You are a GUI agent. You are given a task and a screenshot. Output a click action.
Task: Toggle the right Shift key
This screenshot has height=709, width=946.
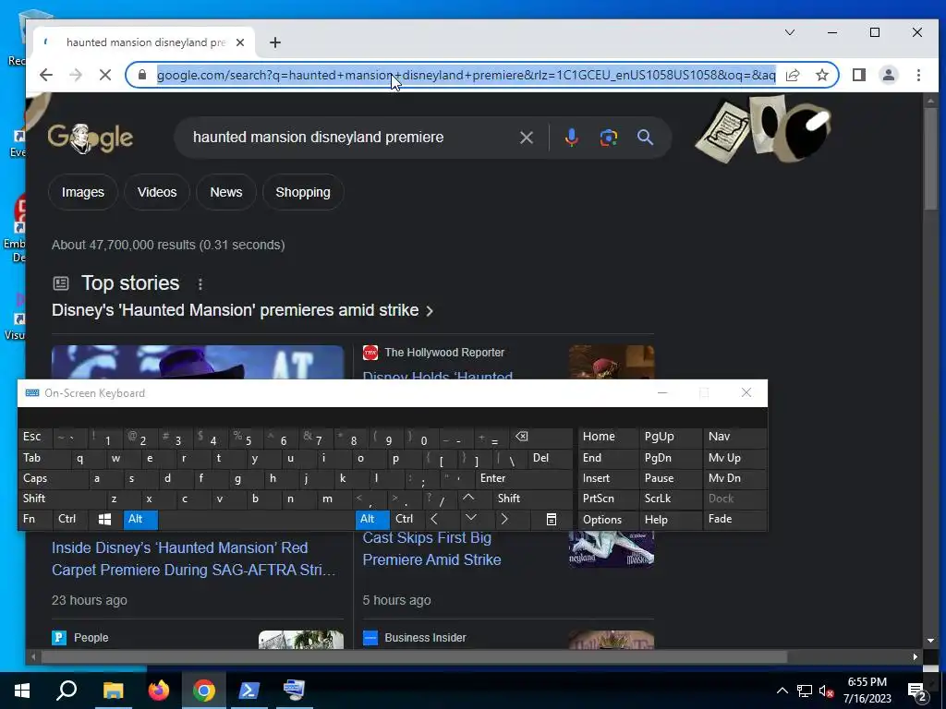pyautogui.click(x=533, y=499)
